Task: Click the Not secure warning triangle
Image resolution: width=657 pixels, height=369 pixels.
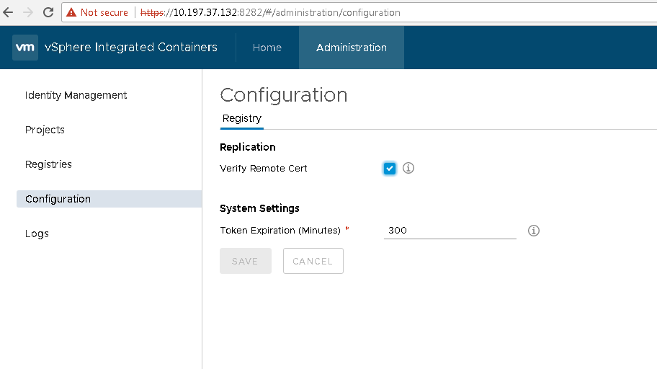Action: [x=71, y=12]
